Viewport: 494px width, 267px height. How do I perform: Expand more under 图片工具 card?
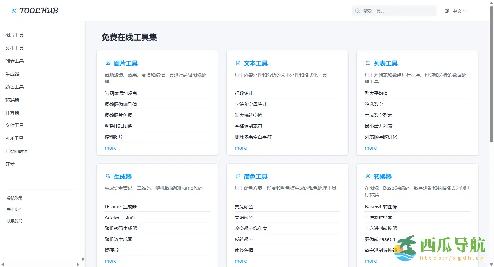[111, 148]
